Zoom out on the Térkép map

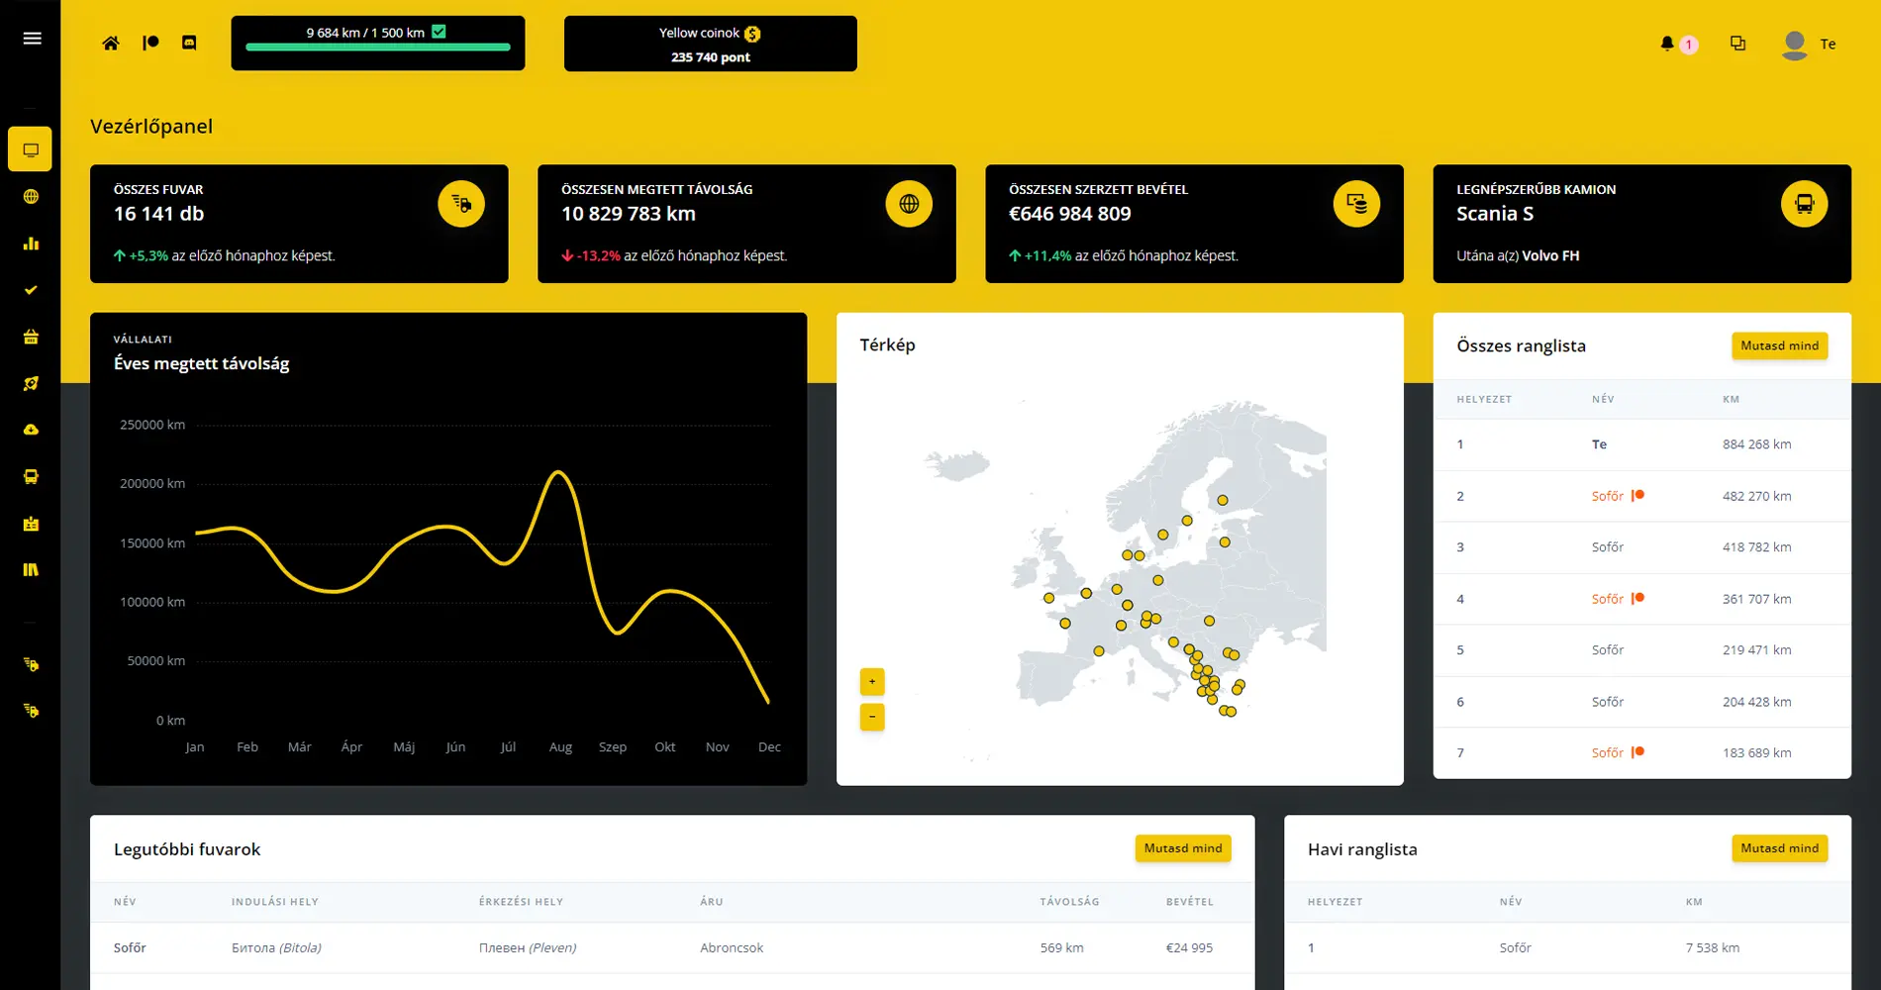pos(872,717)
